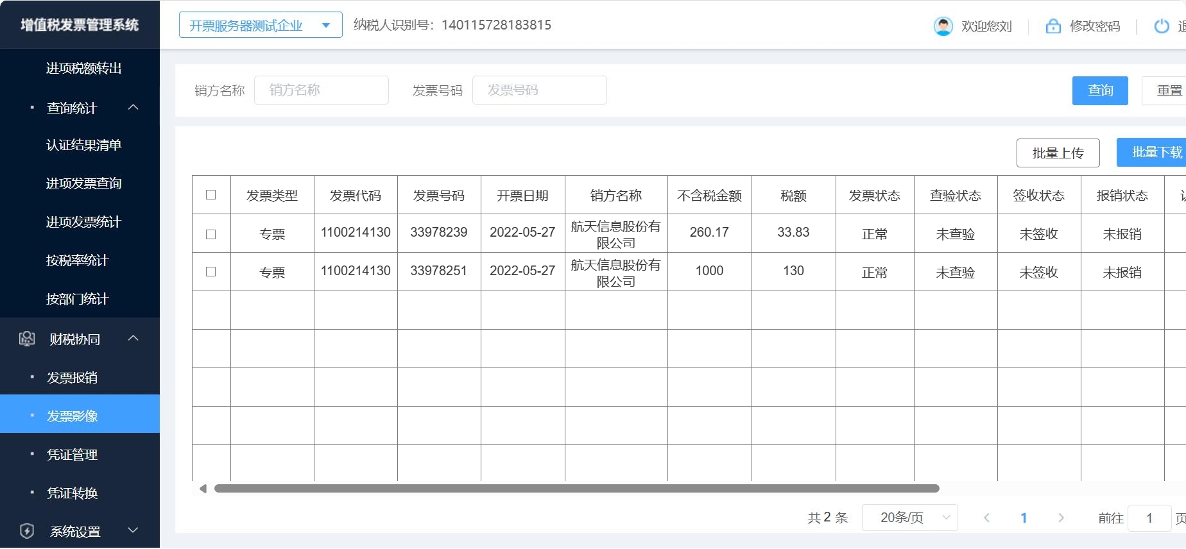This screenshot has width=1186, height=549.
Task: Click the user avatar icon
Action: (x=943, y=26)
